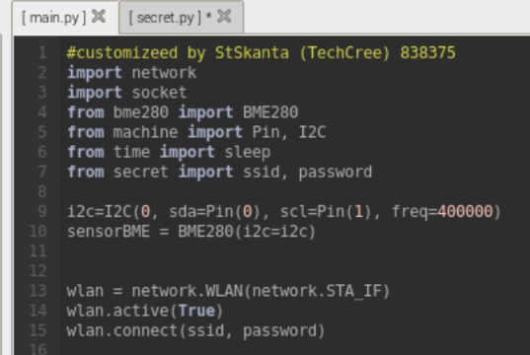This screenshot has width=530, height=355.
Task: Click line number 13 in gutter
Action: click(38, 291)
